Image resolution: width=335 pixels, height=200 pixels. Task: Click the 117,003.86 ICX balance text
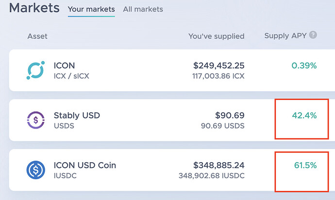[218, 76]
